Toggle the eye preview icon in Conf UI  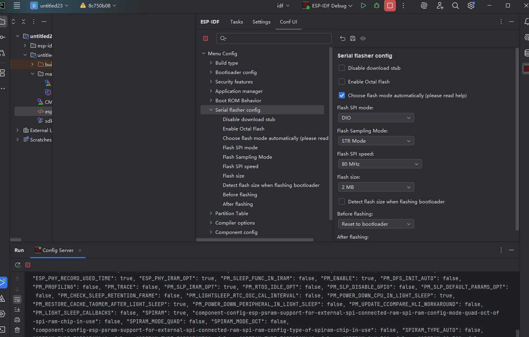363,38
